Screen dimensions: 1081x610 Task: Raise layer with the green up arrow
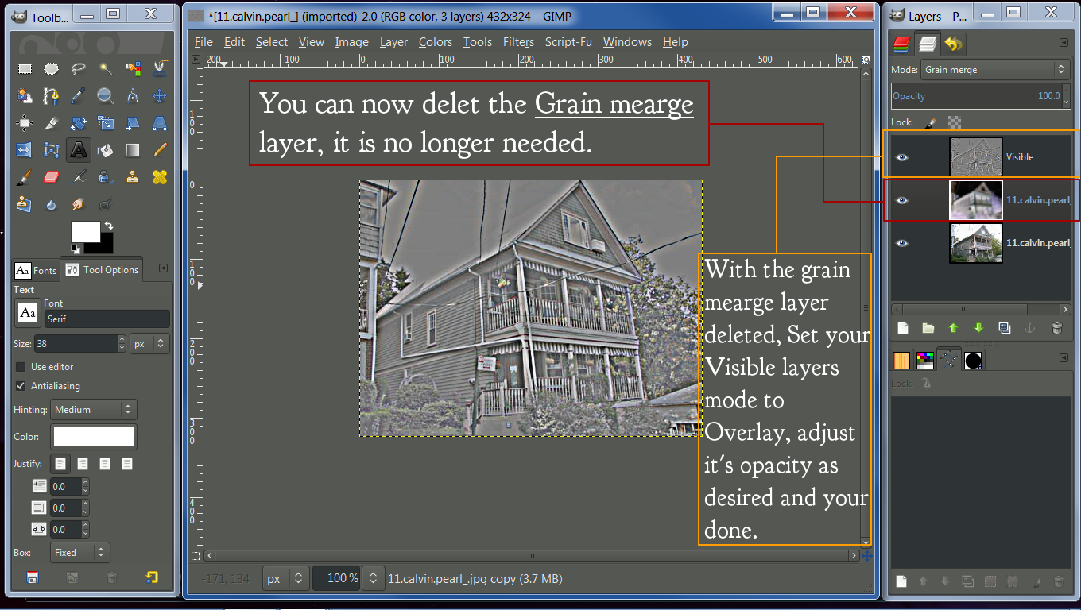(x=953, y=327)
